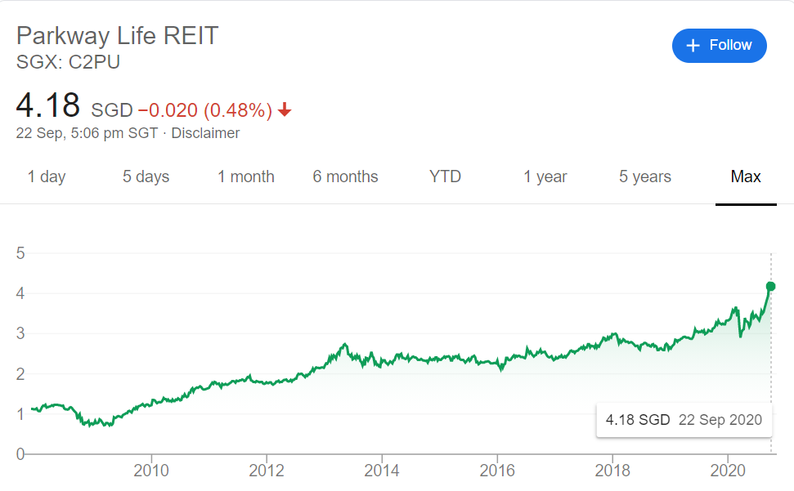Open the Disclaimer link

(x=205, y=133)
